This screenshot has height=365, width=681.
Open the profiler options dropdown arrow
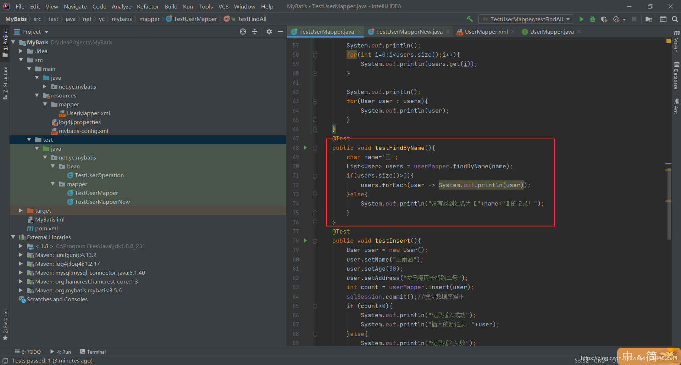pos(624,19)
